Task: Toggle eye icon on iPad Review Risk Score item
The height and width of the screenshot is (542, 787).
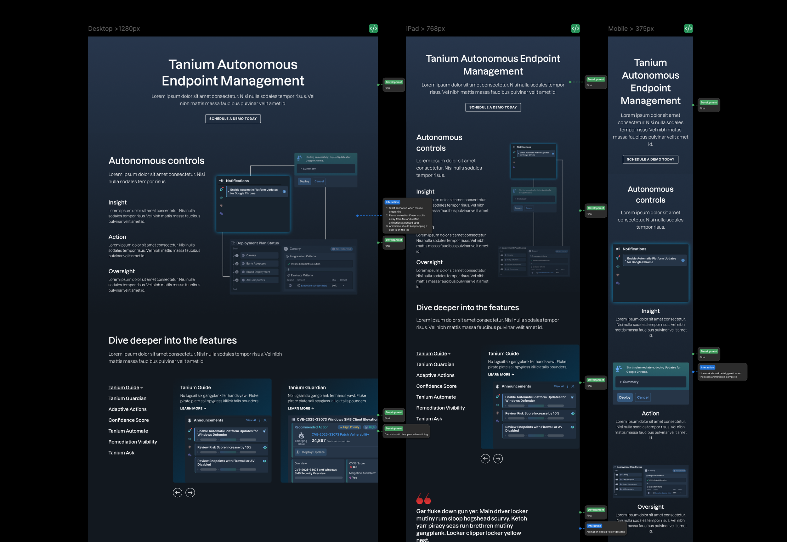Action: (573, 413)
